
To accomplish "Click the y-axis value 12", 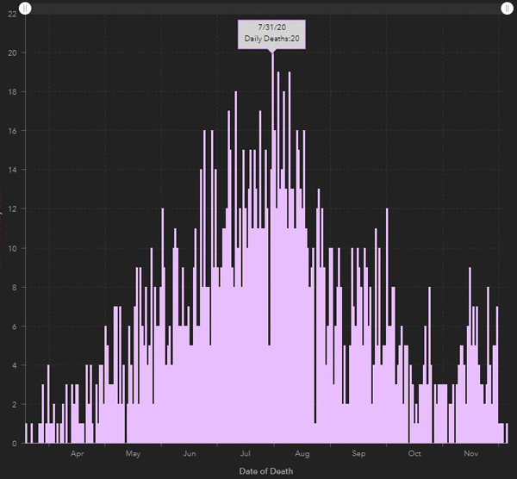I will click(x=12, y=209).
